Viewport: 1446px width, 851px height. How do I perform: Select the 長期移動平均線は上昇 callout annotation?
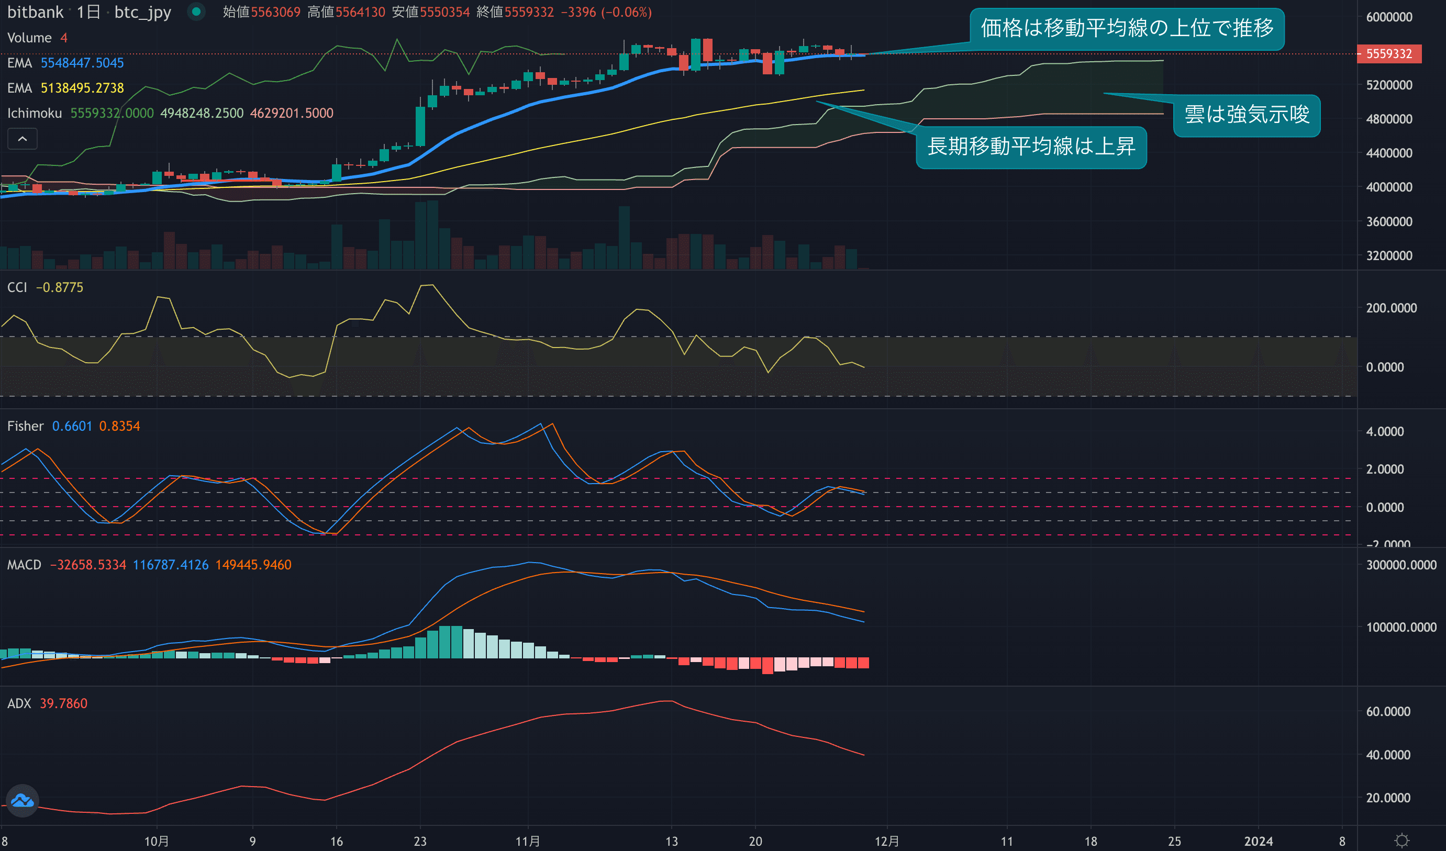(1030, 148)
